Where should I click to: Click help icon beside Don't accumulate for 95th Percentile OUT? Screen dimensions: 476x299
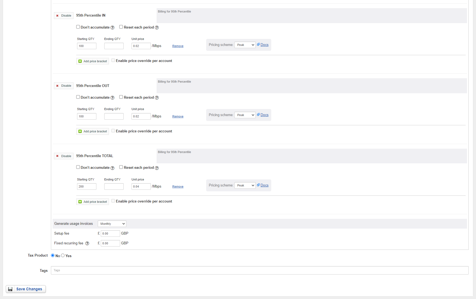tap(112, 98)
